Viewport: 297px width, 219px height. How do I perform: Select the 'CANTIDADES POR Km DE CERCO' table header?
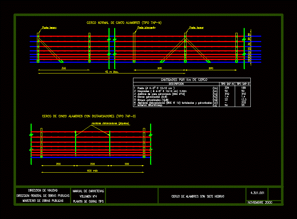tap(184, 80)
